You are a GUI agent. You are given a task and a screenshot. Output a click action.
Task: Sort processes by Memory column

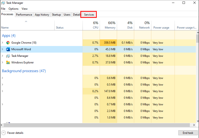coord(108,25)
